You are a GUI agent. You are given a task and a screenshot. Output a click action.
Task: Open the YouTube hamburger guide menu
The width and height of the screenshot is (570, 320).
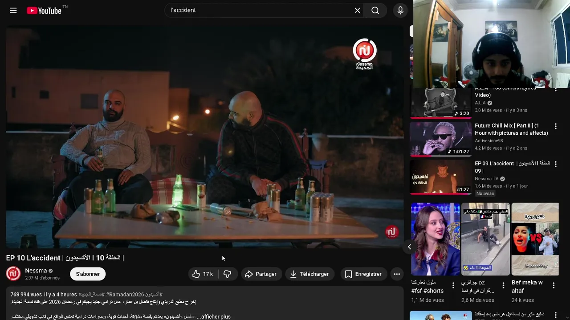click(x=13, y=10)
